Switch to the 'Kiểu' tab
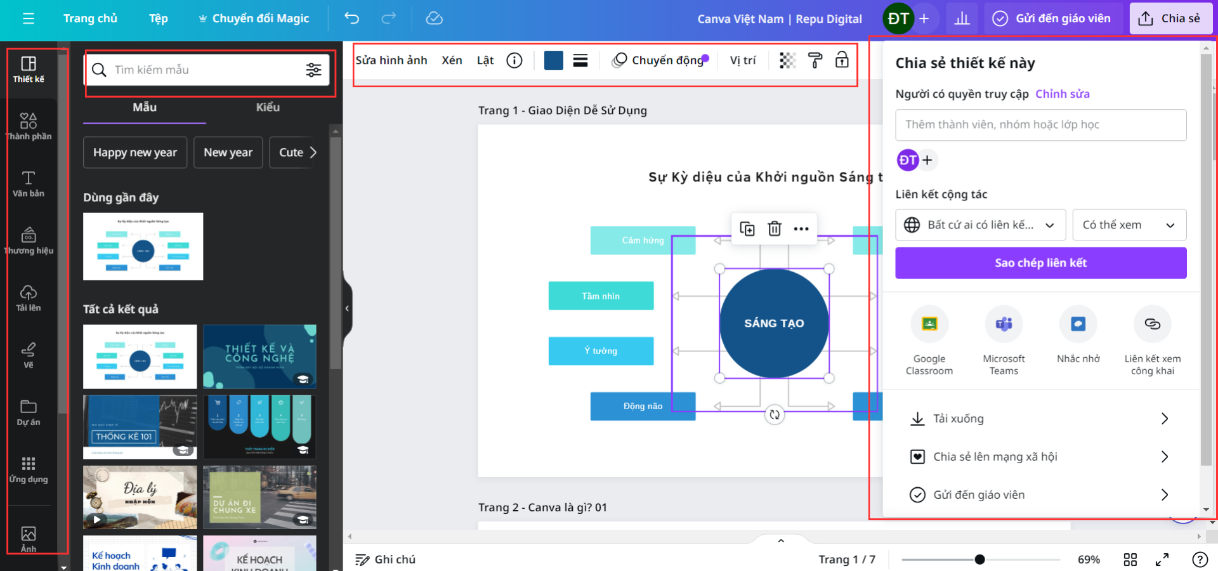The width and height of the screenshot is (1218, 571). pos(268,107)
